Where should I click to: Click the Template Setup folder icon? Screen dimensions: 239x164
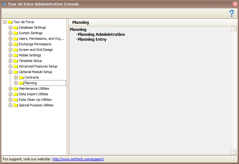pyautogui.click(x=16, y=61)
